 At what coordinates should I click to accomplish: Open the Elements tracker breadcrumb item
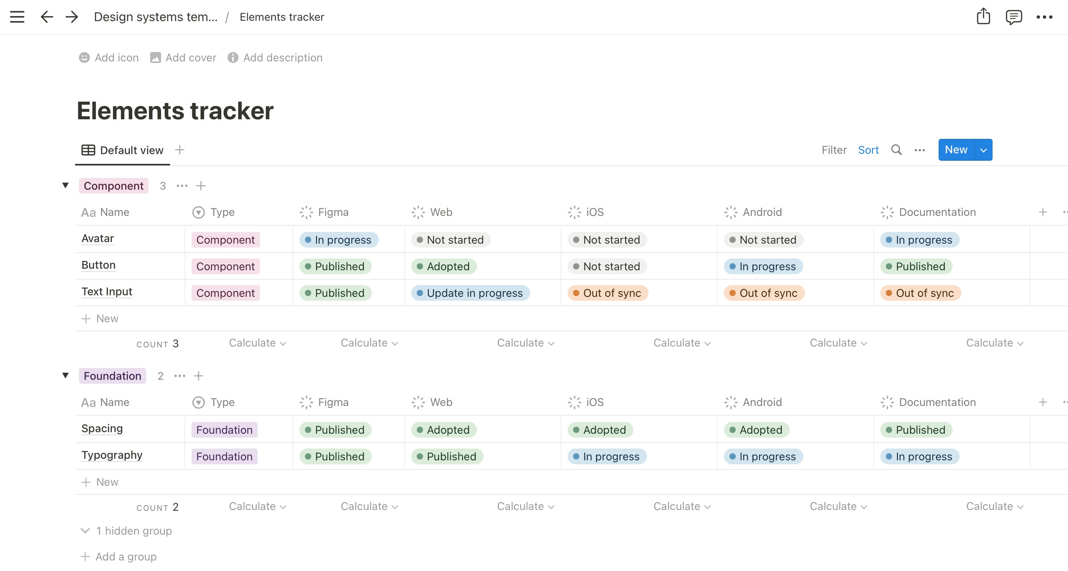coord(282,17)
